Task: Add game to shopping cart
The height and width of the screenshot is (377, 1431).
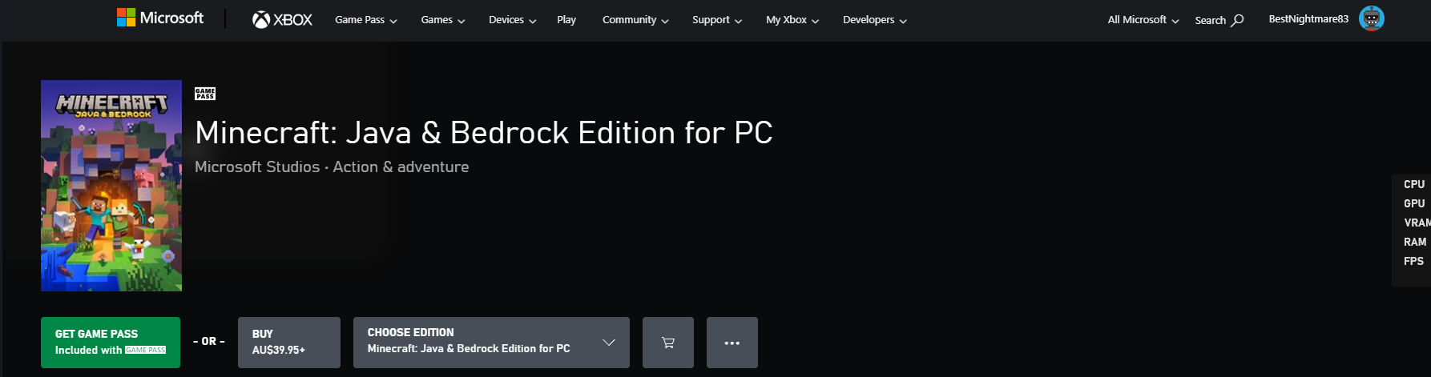Action: tap(668, 343)
